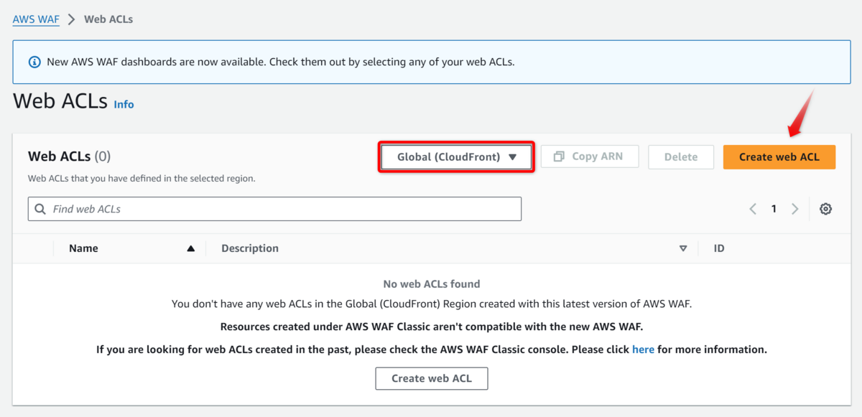Click the info icon in the dashboards banner
The width and height of the screenshot is (862, 417).
click(34, 62)
